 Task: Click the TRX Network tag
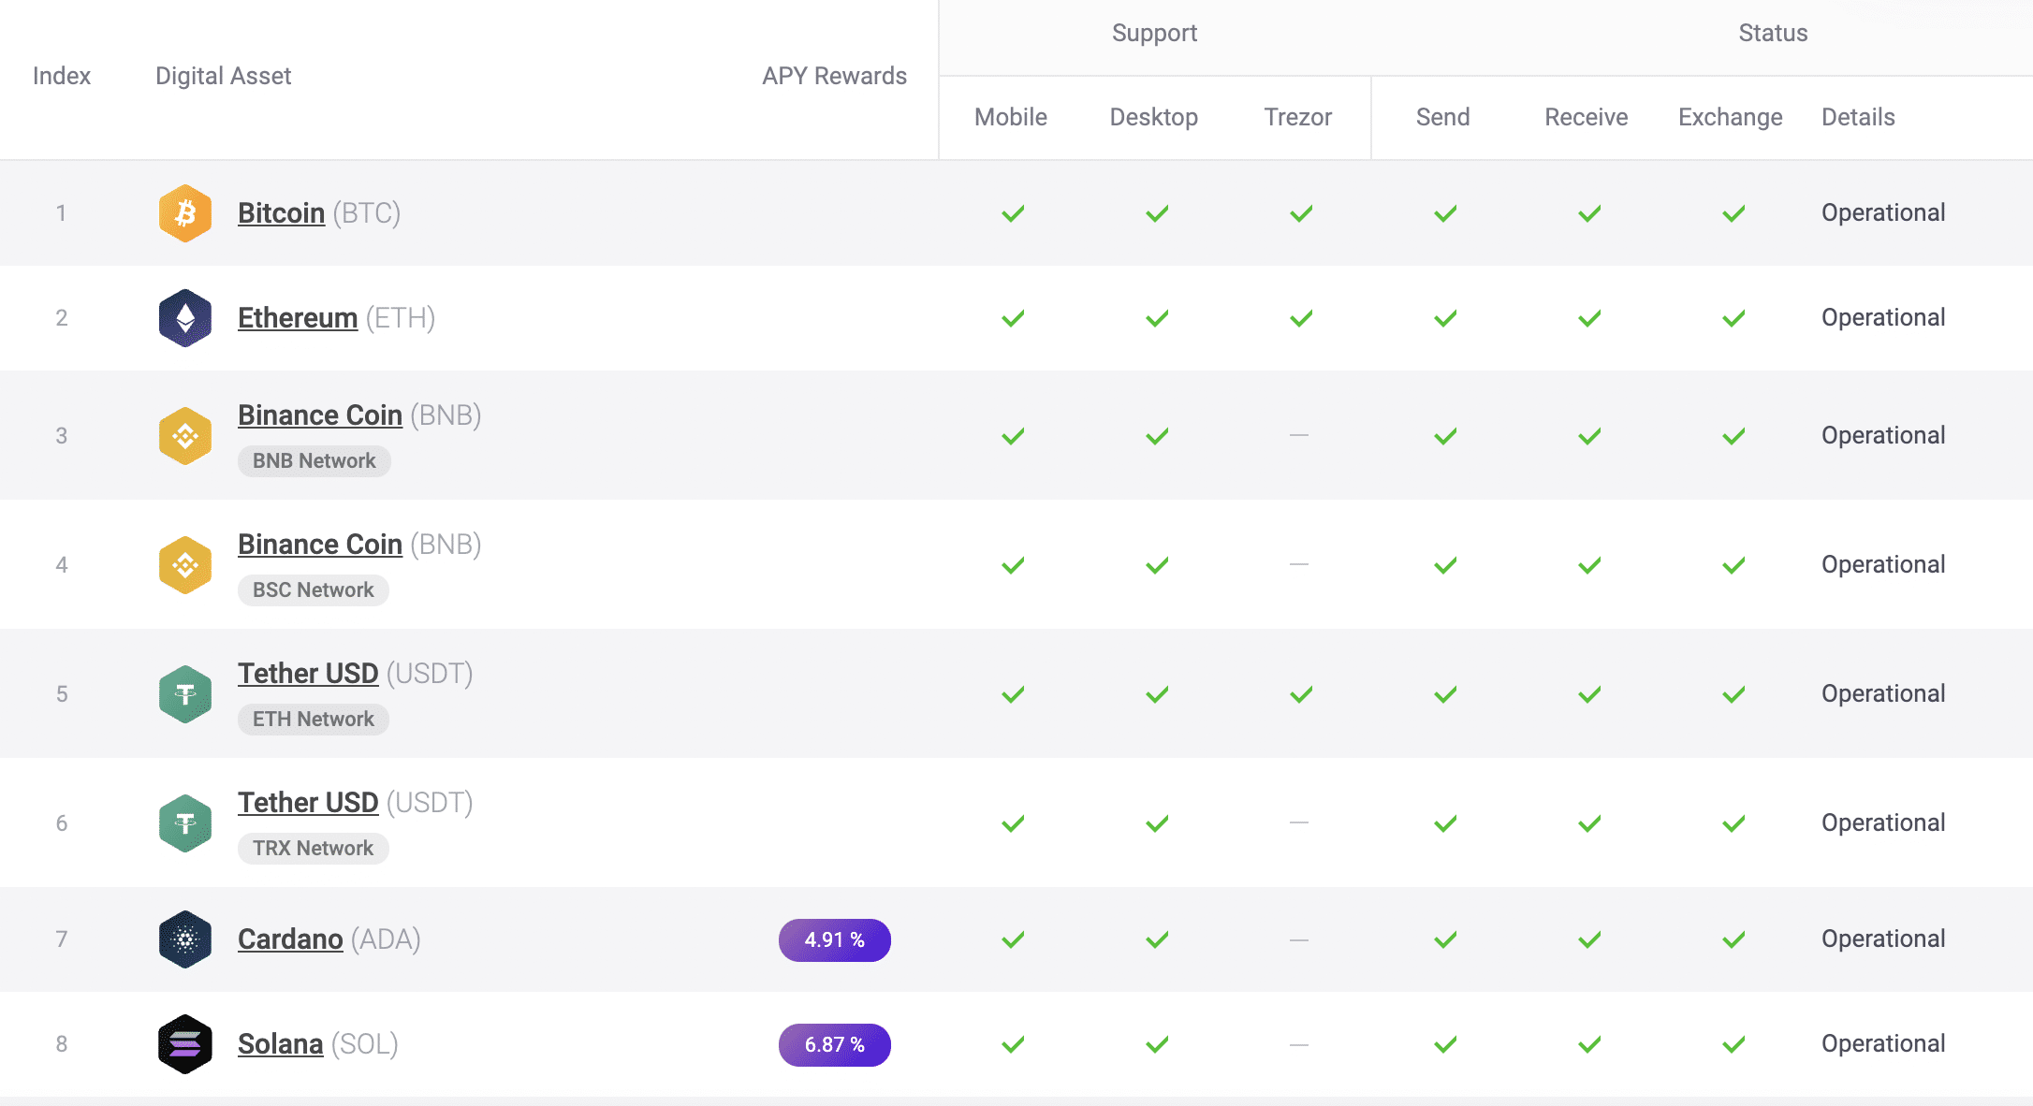coord(313,848)
